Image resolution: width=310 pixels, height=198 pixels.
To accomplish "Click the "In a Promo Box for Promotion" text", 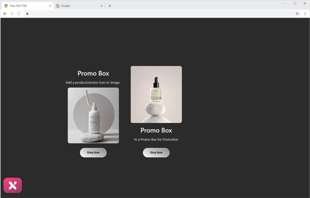I will click(x=156, y=140).
